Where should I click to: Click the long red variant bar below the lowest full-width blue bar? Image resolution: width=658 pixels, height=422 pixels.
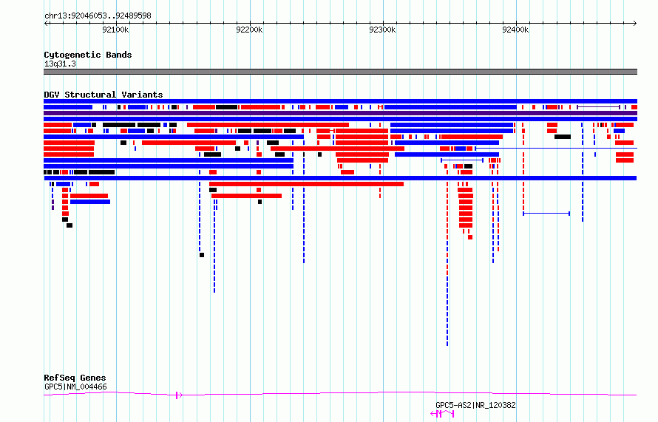click(306, 184)
